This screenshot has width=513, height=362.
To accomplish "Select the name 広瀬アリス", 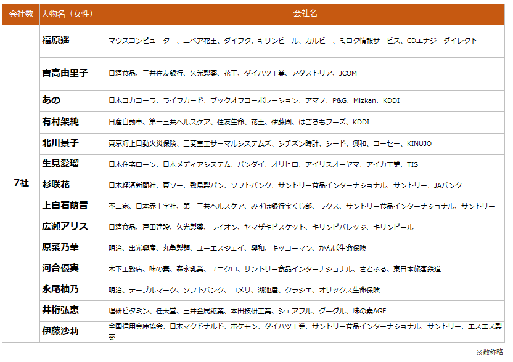I will pyautogui.click(x=65, y=227).
